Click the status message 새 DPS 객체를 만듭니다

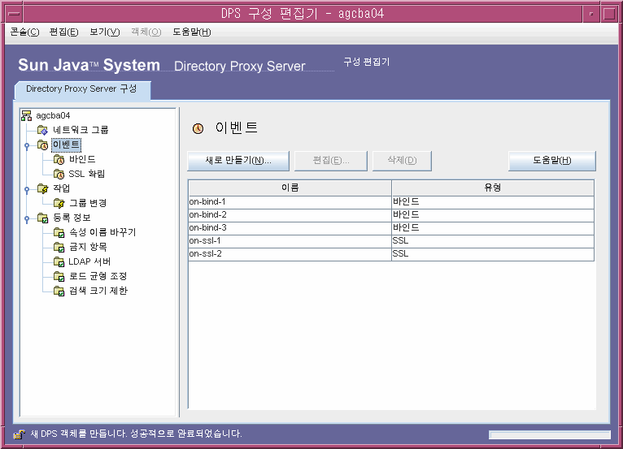click(78, 434)
